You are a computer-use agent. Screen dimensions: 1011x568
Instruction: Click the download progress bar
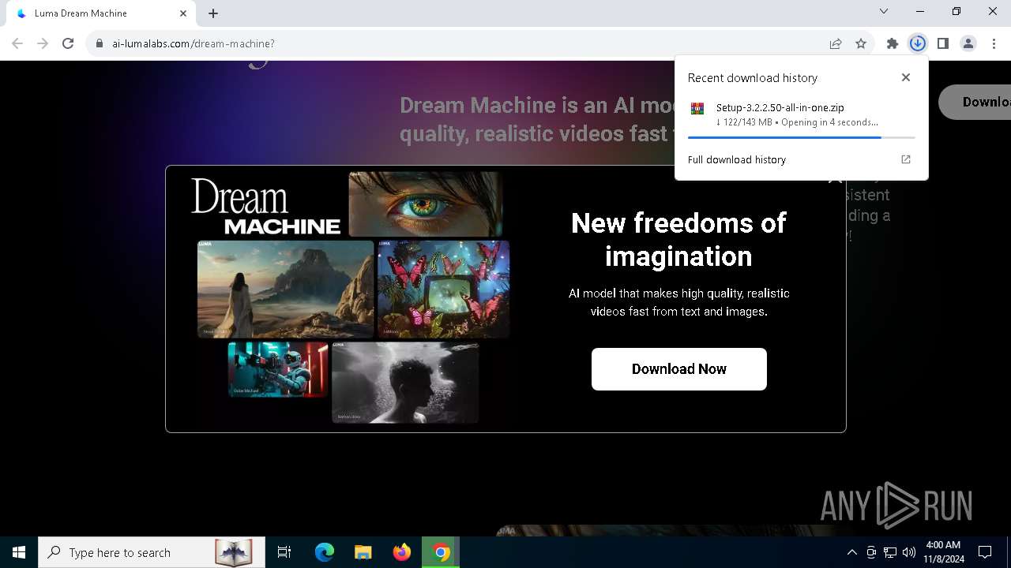pyautogui.click(x=801, y=137)
